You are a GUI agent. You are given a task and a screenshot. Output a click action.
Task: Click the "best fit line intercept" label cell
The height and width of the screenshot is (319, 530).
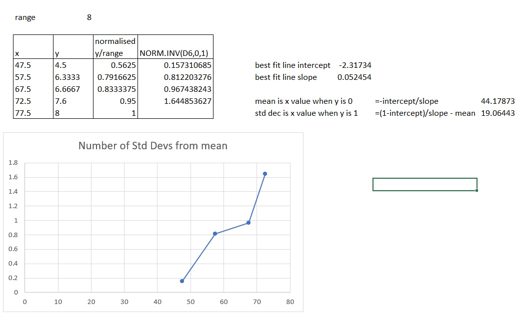click(292, 65)
